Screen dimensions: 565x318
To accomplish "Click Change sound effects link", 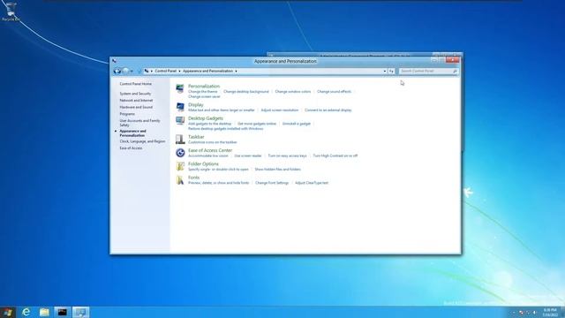I will pos(334,92).
